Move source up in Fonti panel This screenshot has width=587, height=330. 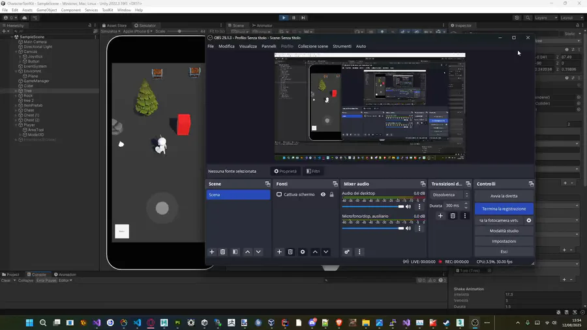click(315, 252)
